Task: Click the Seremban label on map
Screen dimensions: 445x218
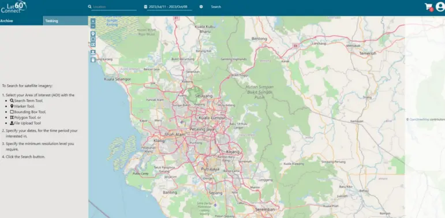Action: coord(265,209)
